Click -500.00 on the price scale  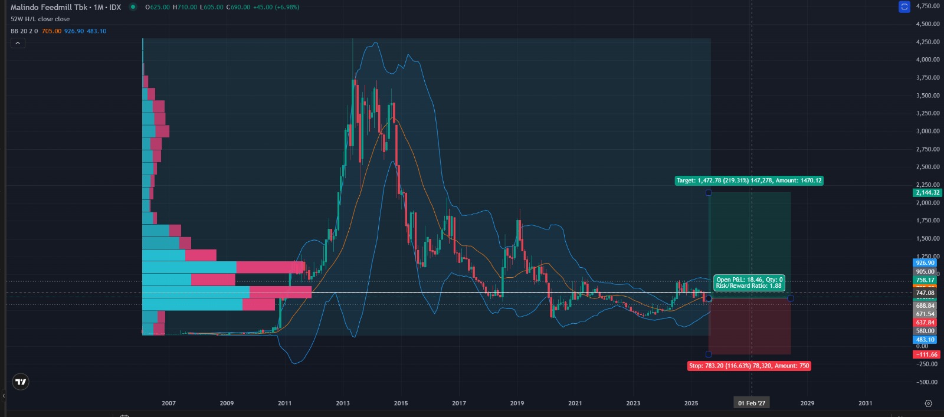point(928,382)
